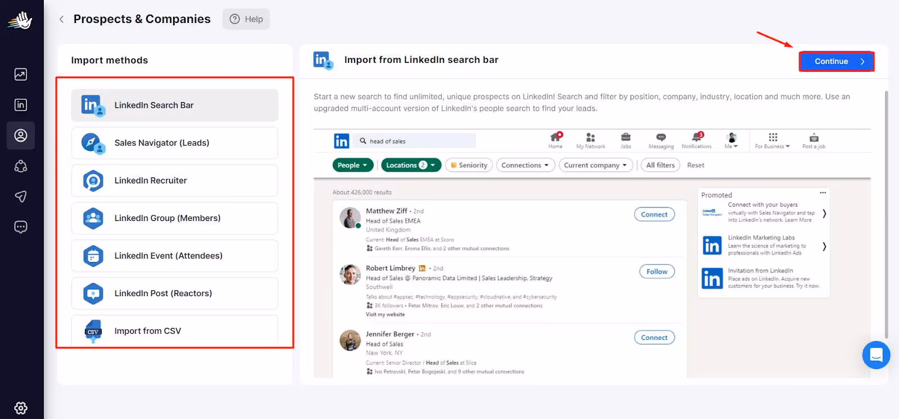Expand LinkedIn Marketing Labs promoted chevron
This screenshot has height=419, width=899.
click(824, 246)
